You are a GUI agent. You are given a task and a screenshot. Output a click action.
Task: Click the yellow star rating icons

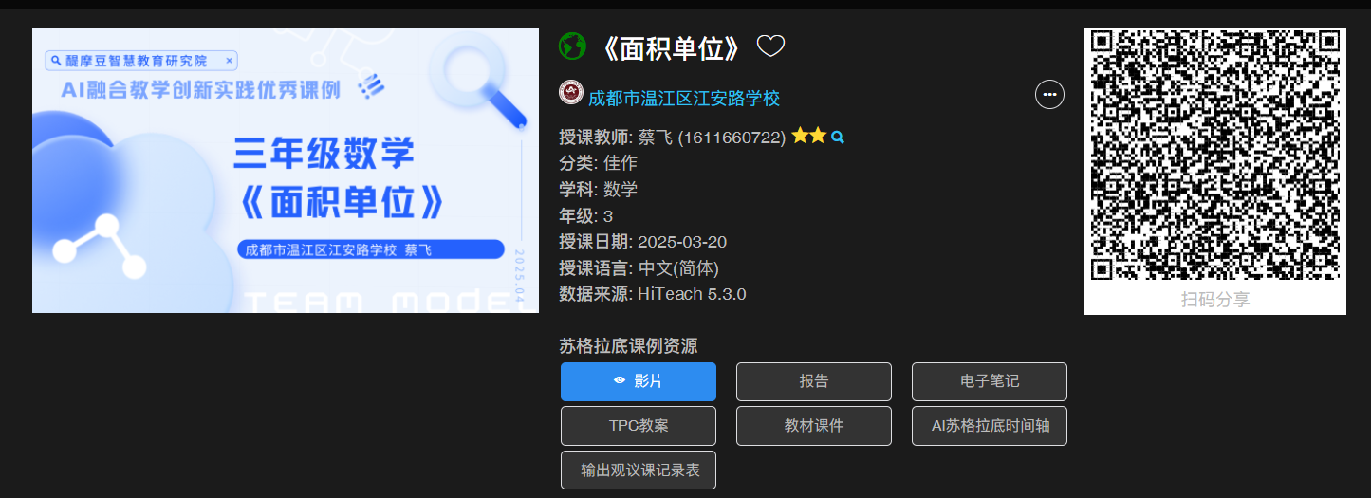809,136
